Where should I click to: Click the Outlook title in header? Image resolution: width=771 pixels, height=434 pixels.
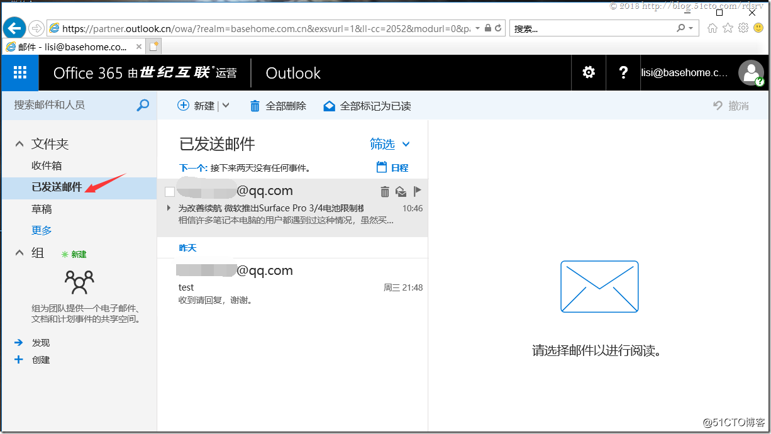tap(293, 73)
